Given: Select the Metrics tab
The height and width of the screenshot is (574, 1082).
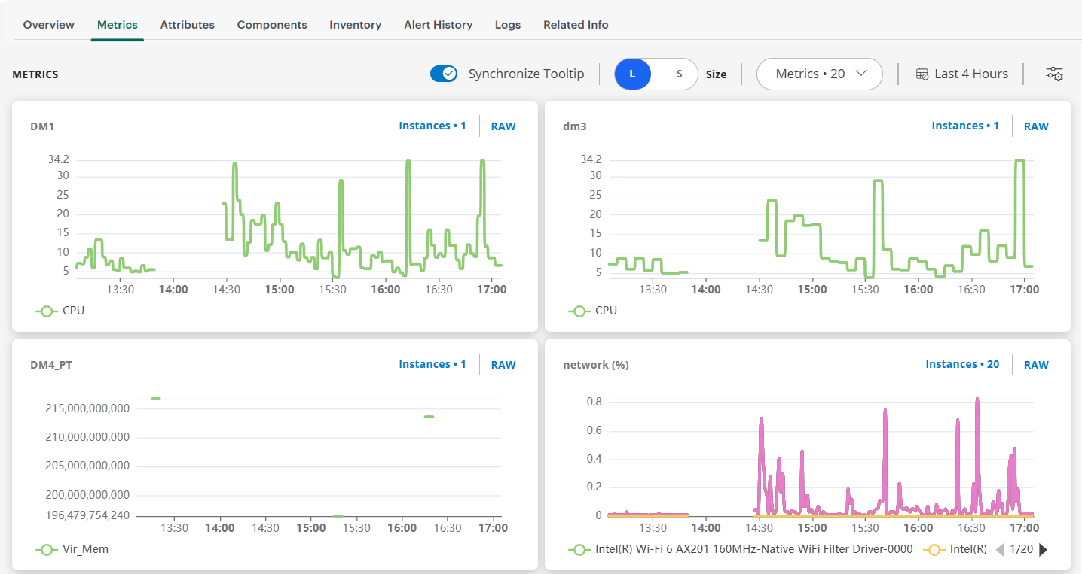Looking at the screenshot, I should [x=118, y=25].
